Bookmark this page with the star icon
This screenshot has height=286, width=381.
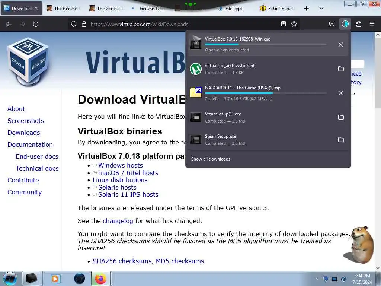pos(294,24)
